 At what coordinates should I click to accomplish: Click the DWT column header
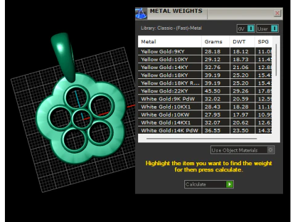pyautogui.click(x=242, y=42)
